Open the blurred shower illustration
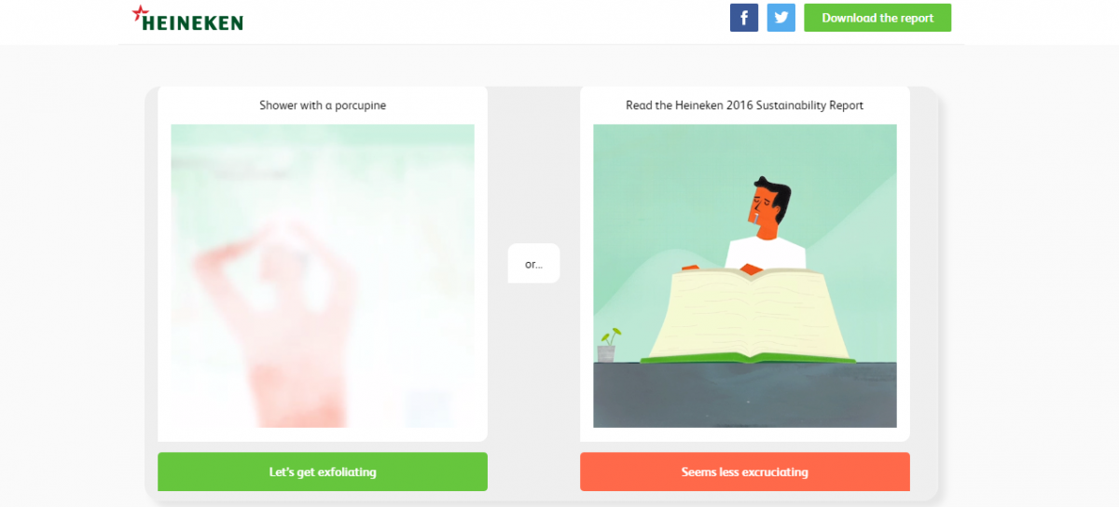1119x507 pixels. click(323, 276)
